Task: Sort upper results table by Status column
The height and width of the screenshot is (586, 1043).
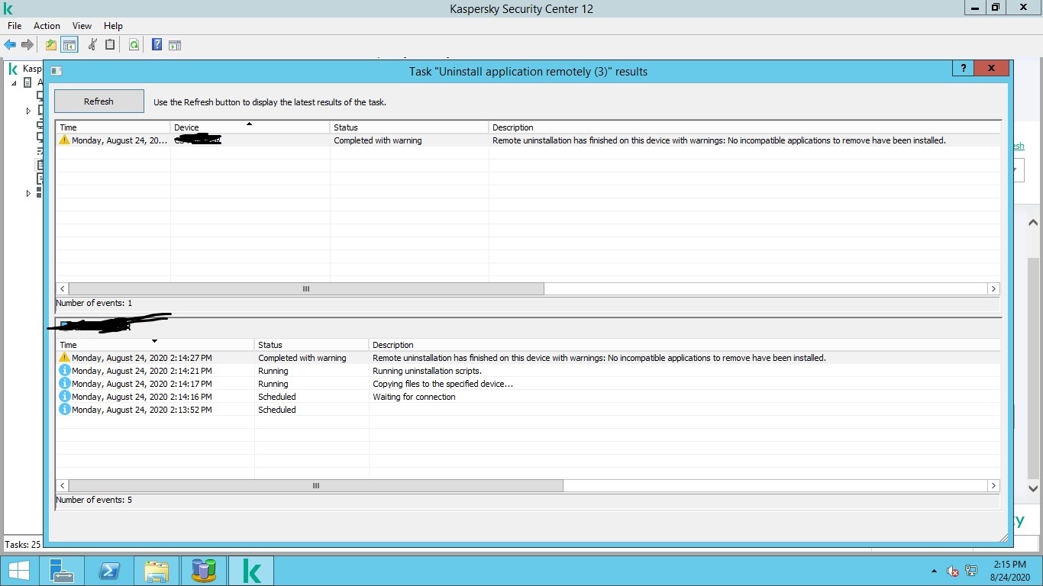Action: [x=408, y=127]
